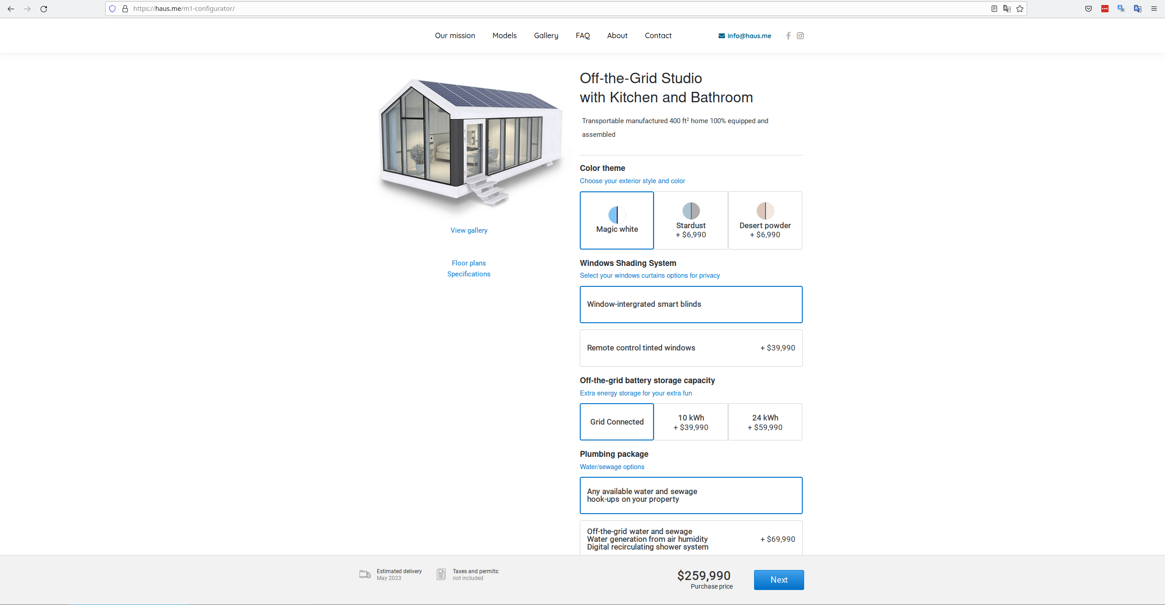The height and width of the screenshot is (605, 1165).
Task: Click the Next button to continue
Action: (779, 580)
